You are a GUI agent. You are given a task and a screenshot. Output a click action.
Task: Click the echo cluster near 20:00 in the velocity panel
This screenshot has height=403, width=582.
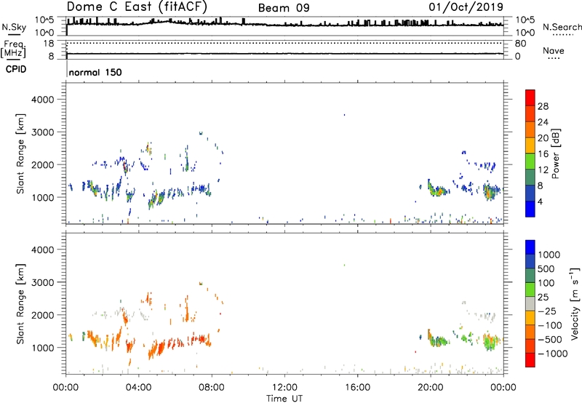pyautogui.click(x=437, y=339)
